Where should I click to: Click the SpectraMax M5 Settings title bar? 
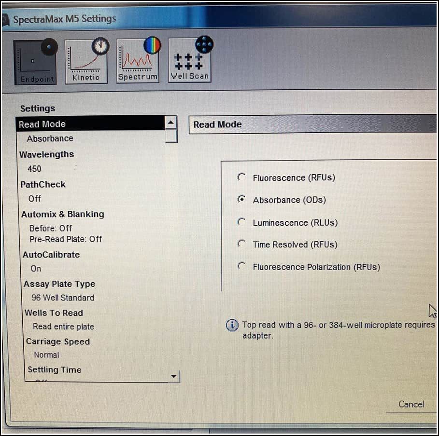(x=219, y=17)
